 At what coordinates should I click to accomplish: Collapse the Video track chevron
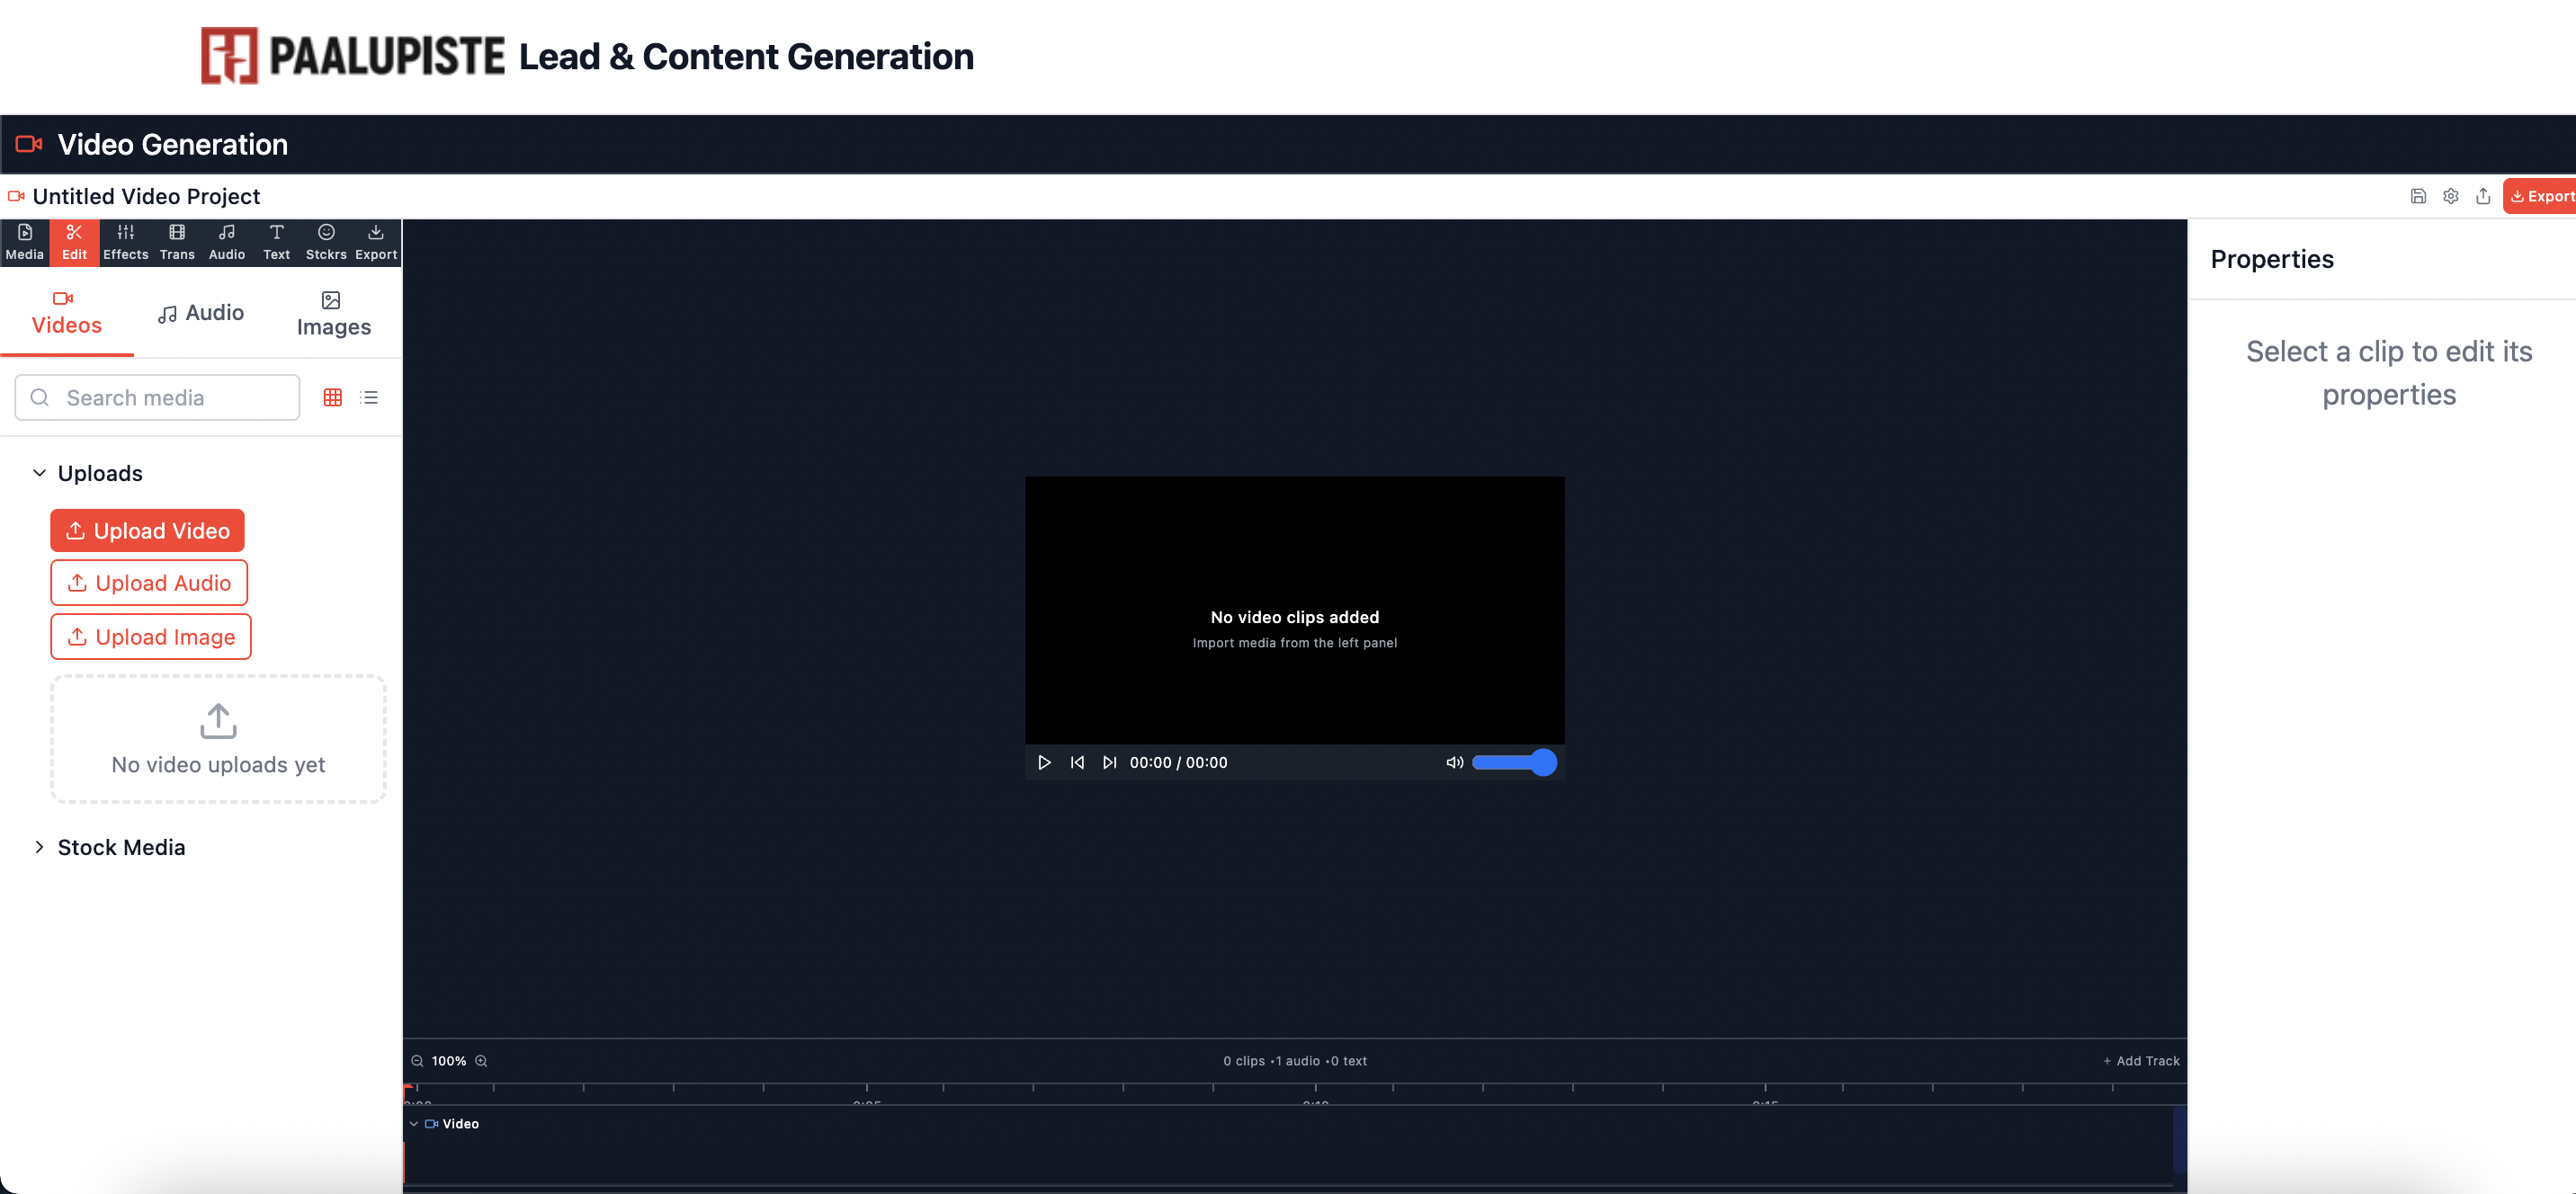(x=414, y=1124)
